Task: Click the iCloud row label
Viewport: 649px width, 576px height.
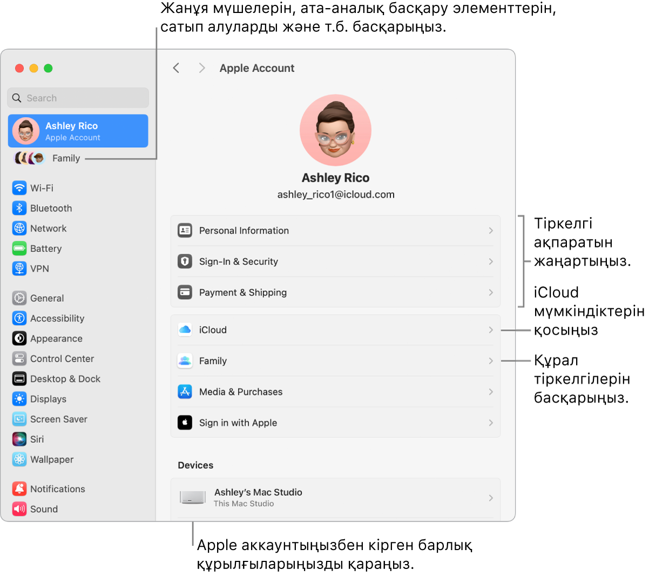Action: tap(213, 330)
